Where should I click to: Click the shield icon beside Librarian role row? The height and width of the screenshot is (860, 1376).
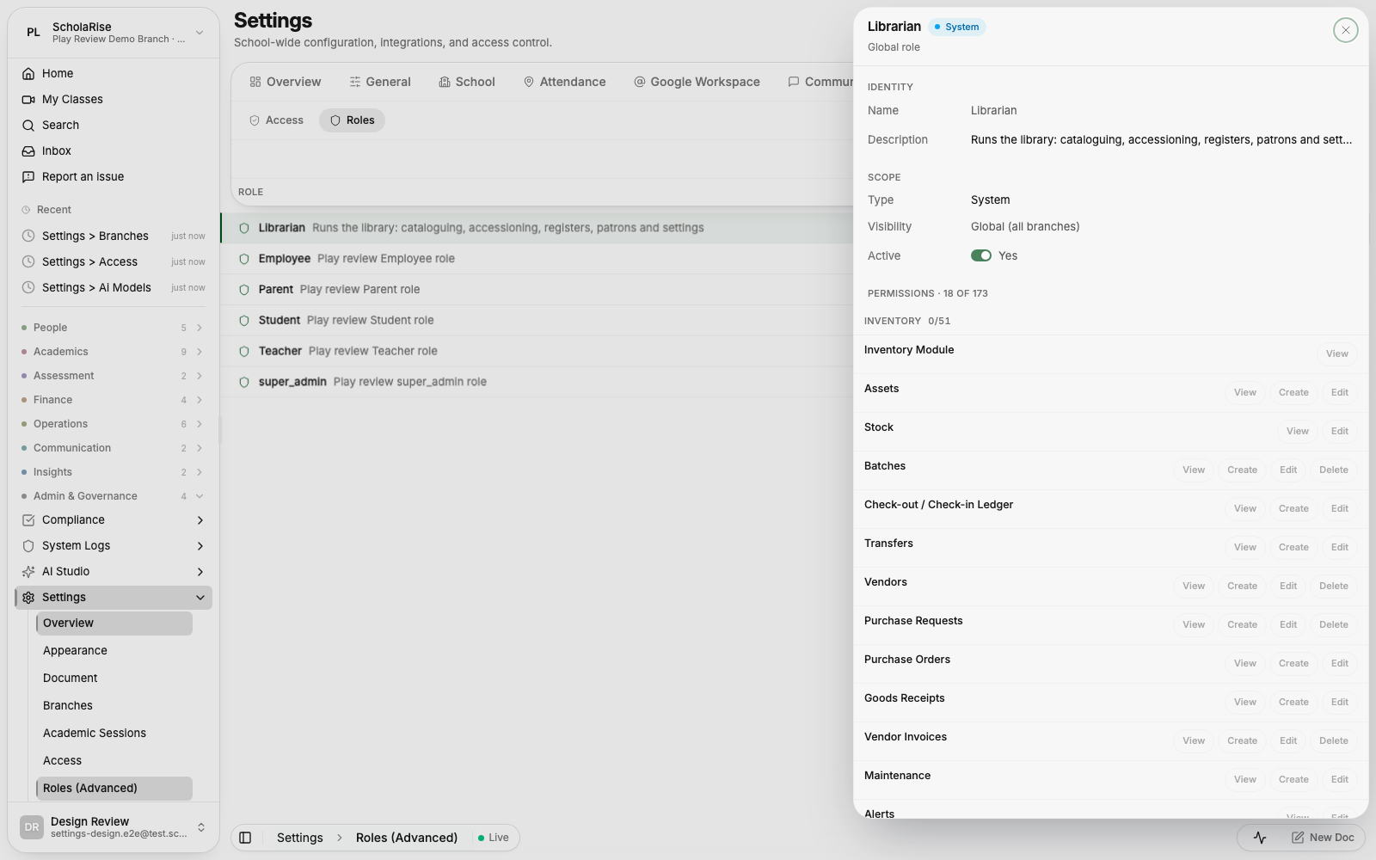(x=244, y=229)
